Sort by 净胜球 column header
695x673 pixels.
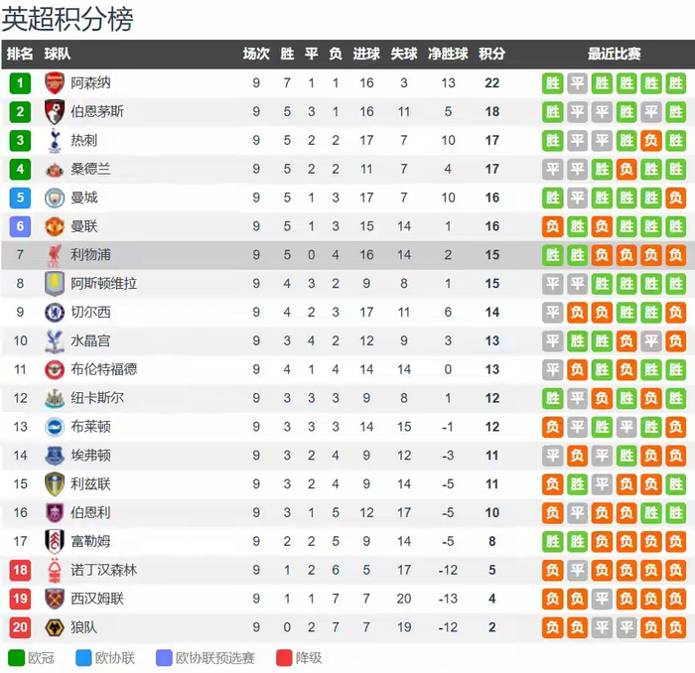tap(448, 55)
